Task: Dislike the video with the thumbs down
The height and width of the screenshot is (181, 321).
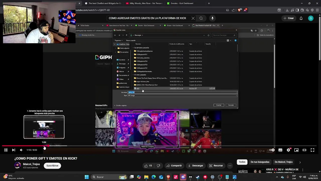Action: tap(158, 166)
